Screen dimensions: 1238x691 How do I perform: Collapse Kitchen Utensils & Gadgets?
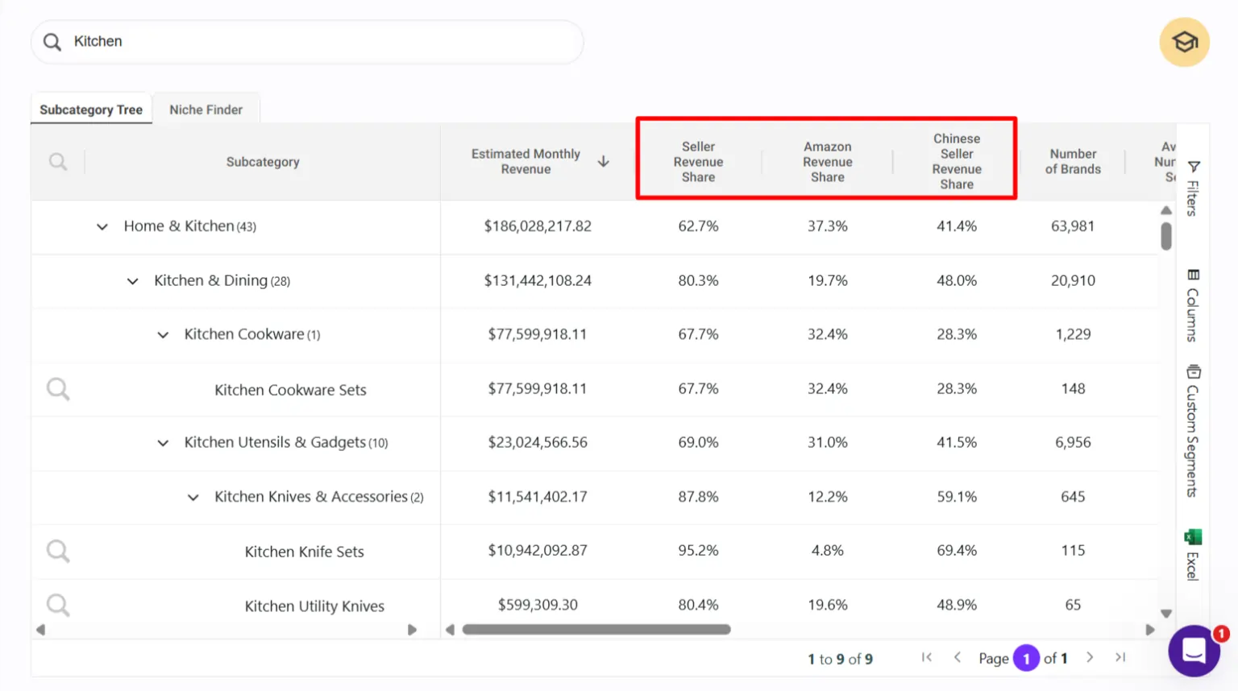click(x=162, y=443)
